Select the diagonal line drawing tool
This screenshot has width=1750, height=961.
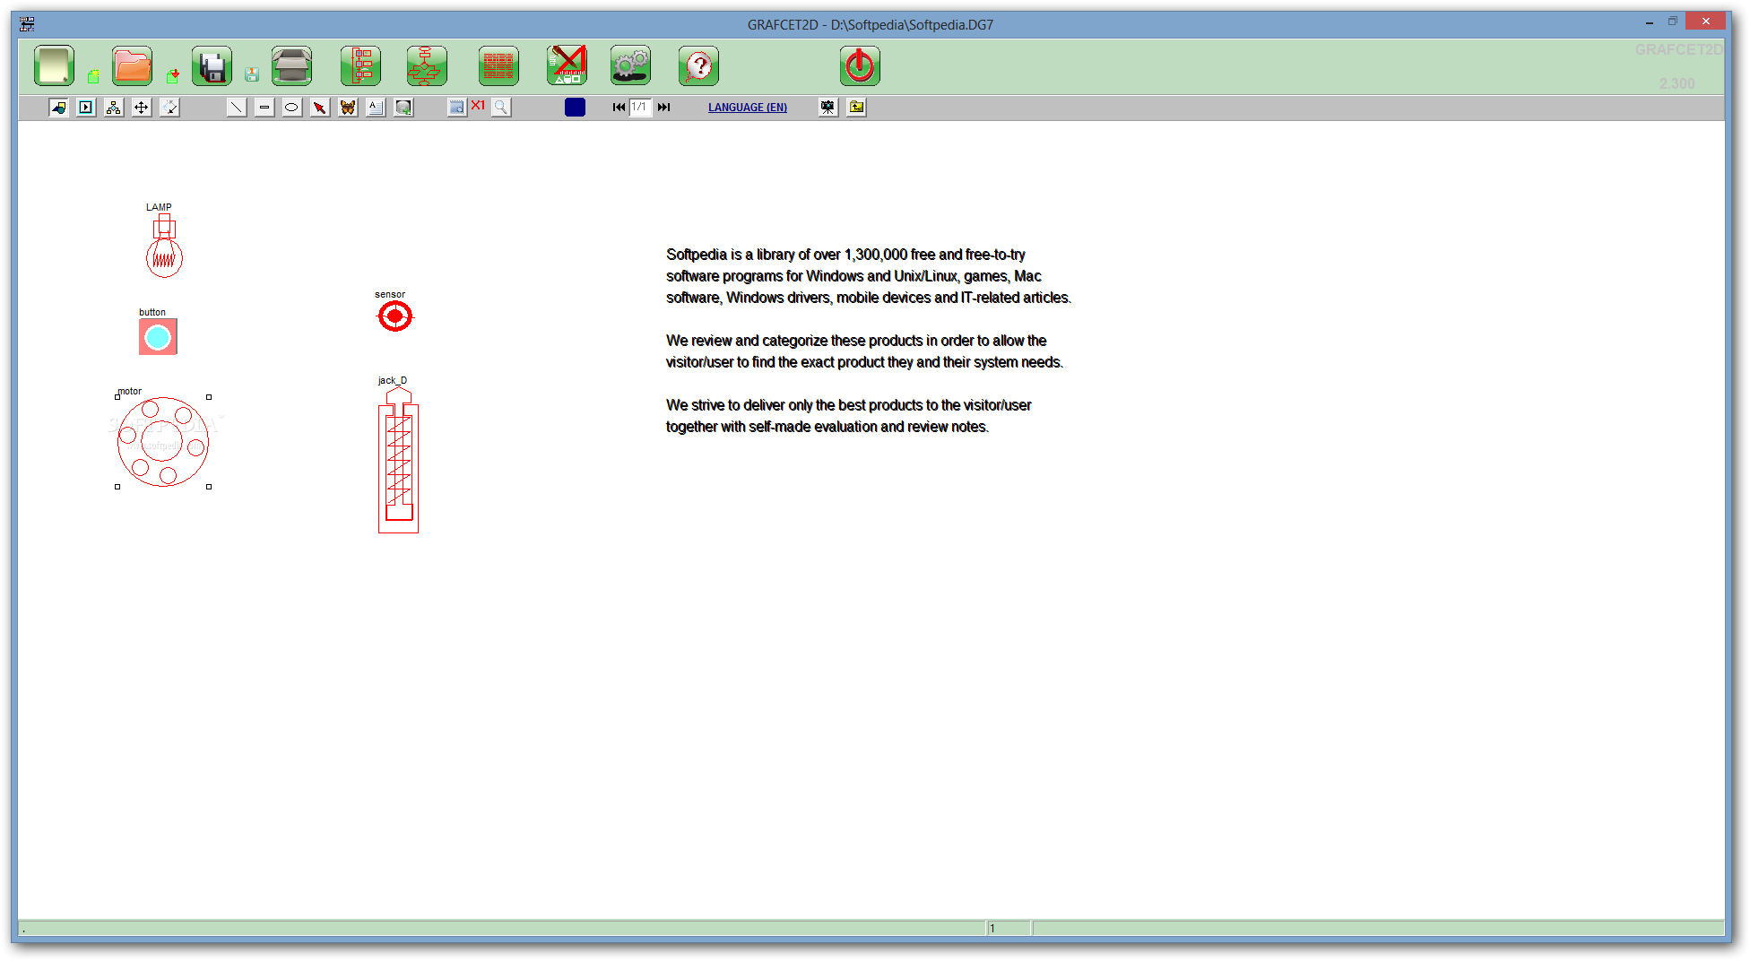pos(236,108)
